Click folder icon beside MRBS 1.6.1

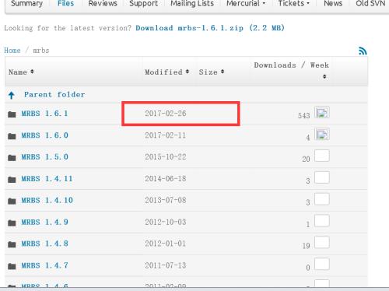coord(12,114)
